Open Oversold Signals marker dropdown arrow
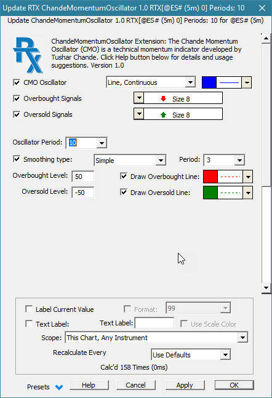The width and height of the screenshot is (272, 398). pyautogui.click(x=139, y=114)
